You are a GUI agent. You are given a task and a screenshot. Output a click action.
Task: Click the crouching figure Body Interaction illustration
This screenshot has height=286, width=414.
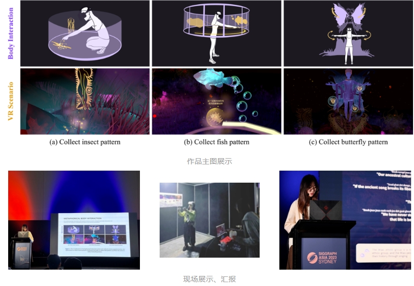pyautogui.click(x=85, y=33)
